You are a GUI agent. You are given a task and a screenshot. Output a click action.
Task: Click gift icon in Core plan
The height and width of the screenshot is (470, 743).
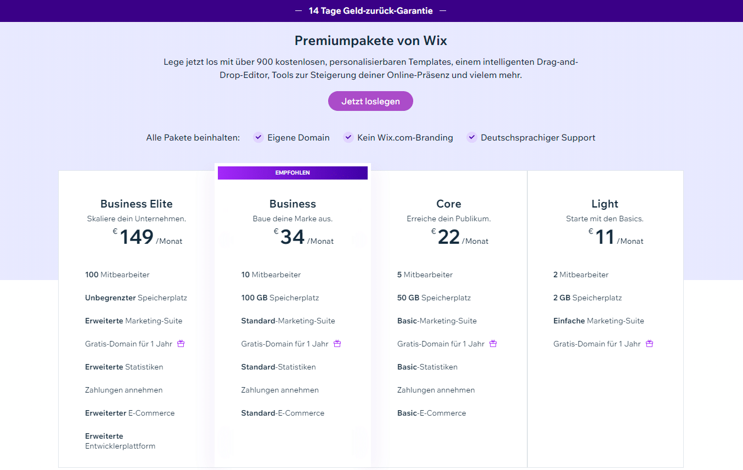pos(493,344)
